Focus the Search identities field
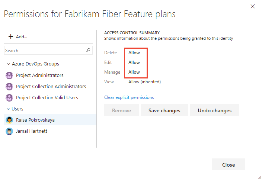 pyautogui.click(x=45, y=50)
